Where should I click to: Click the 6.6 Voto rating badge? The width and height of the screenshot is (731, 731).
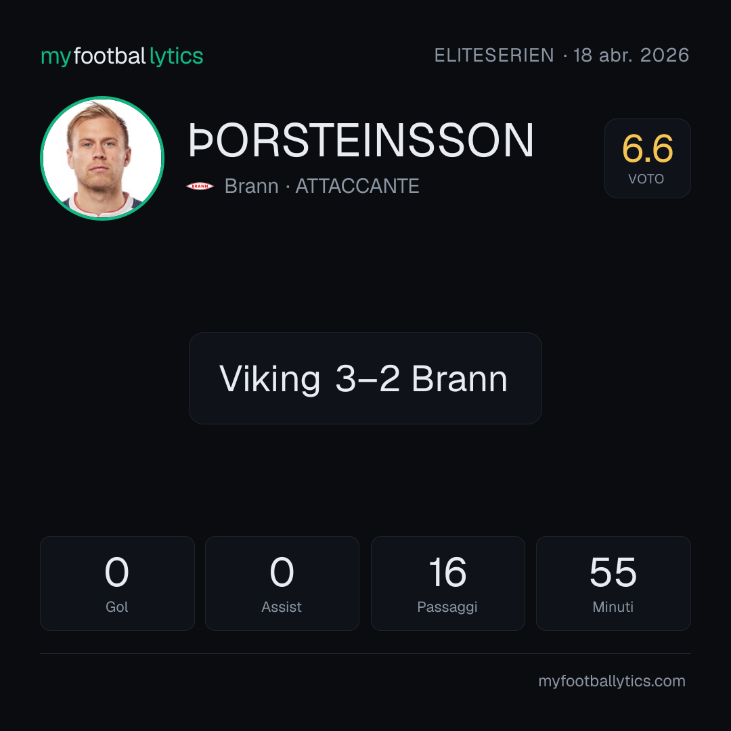pos(648,158)
